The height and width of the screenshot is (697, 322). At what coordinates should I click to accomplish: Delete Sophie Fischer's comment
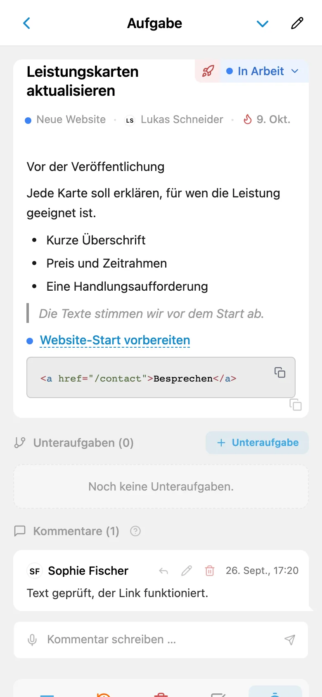pyautogui.click(x=210, y=571)
